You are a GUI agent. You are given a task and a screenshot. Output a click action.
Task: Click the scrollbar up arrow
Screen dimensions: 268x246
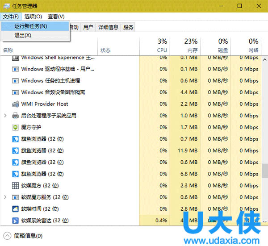click(x=264, y=60)
